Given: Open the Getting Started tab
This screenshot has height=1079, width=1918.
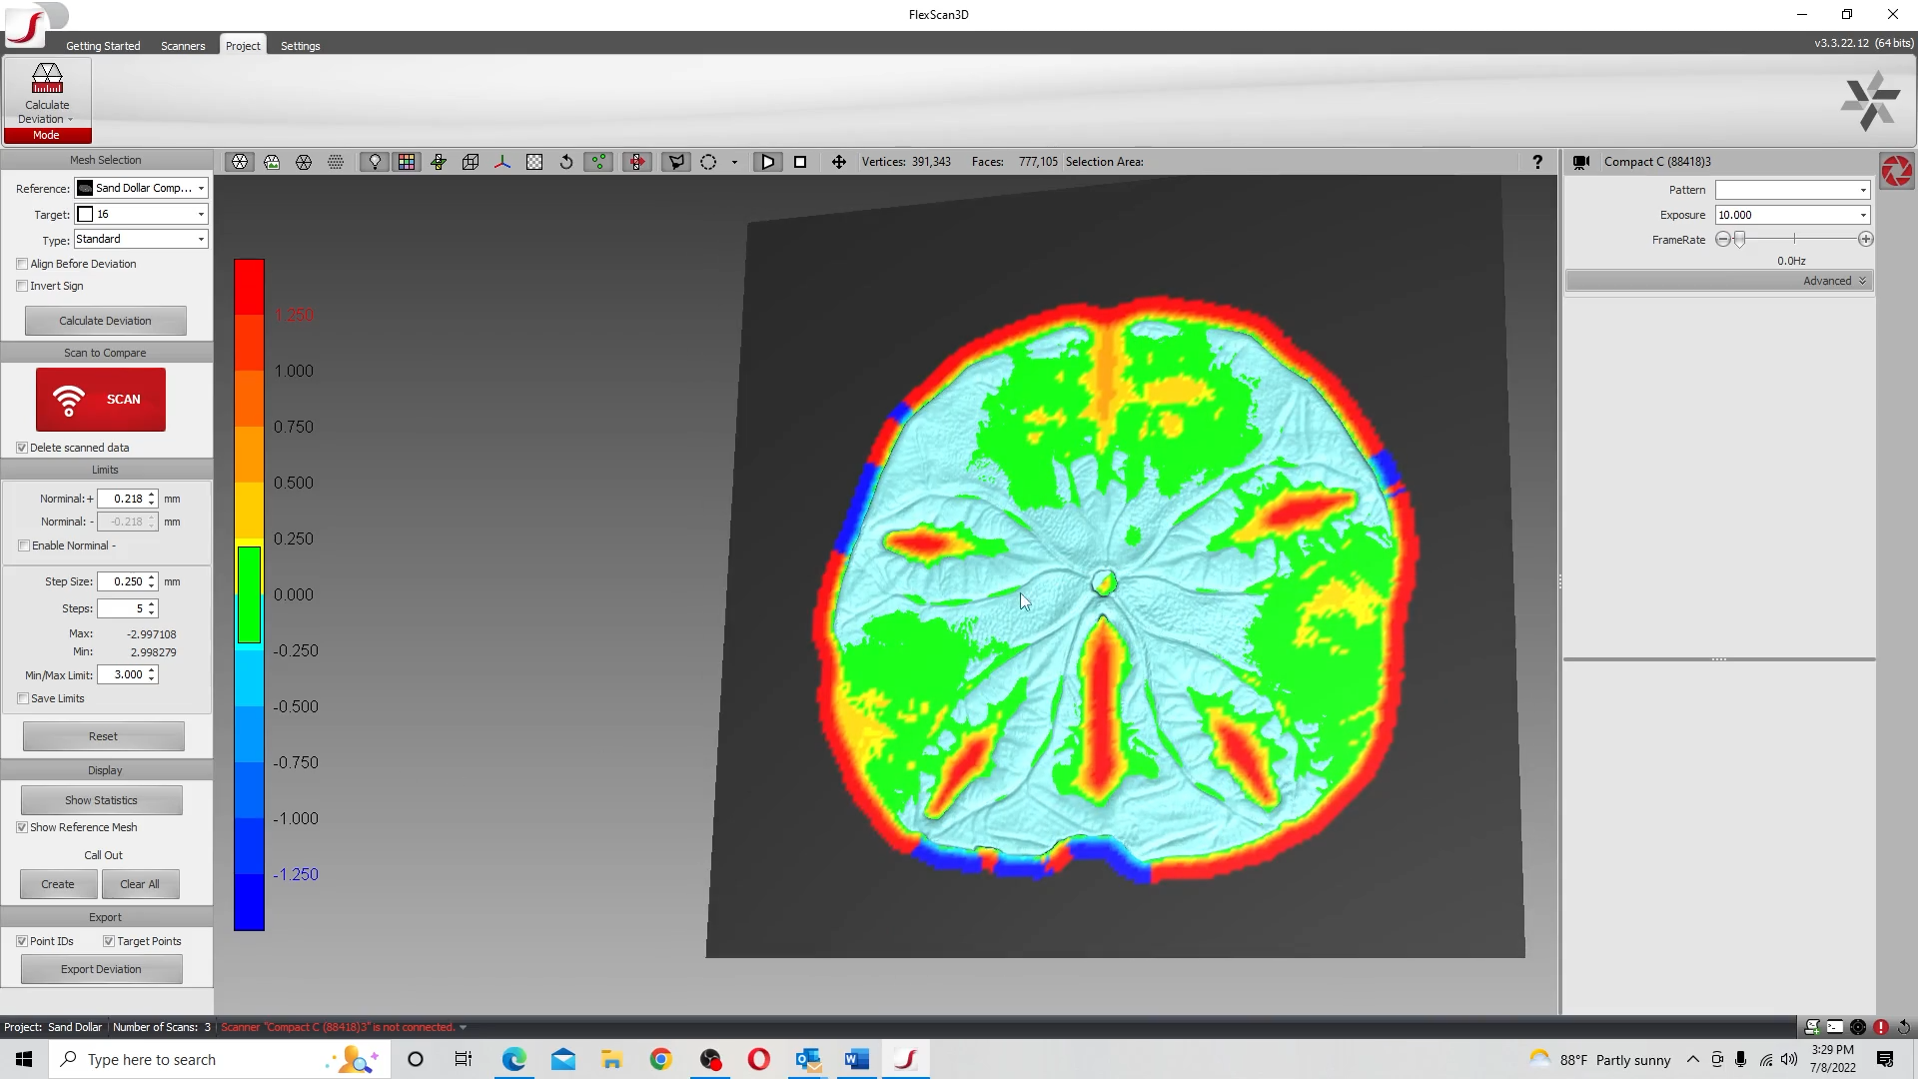Looking at the screenshot, I should [x=103, y=46].
